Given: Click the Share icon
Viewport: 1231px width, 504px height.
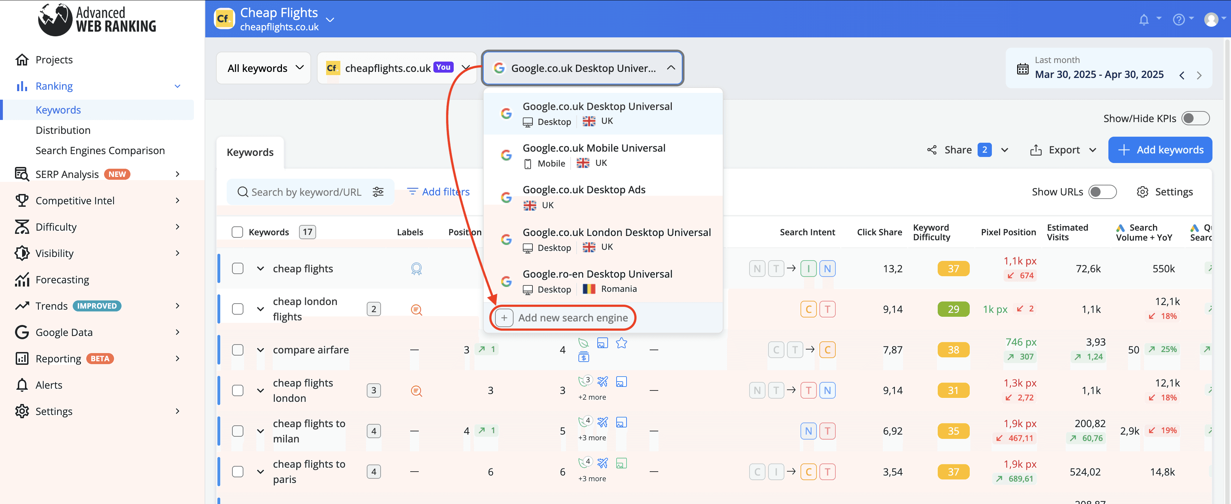Looking at the screenshot, I should coord(932,150).
